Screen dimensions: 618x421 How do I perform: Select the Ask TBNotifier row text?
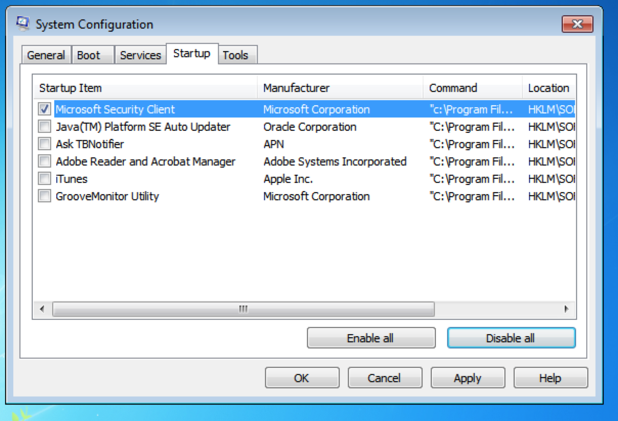pyautogui.click(x=90, y=144)
